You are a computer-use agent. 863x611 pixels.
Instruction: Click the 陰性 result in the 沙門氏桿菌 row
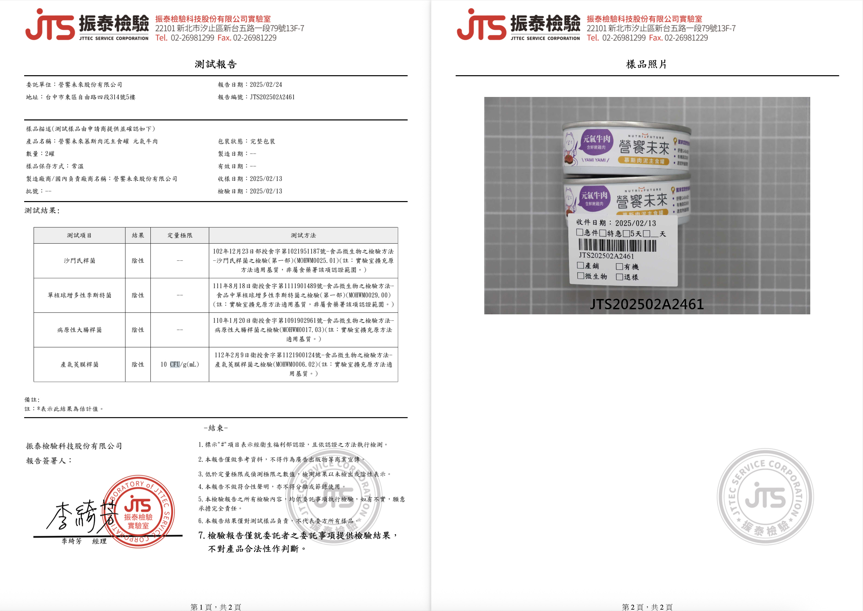click(138, 261)
